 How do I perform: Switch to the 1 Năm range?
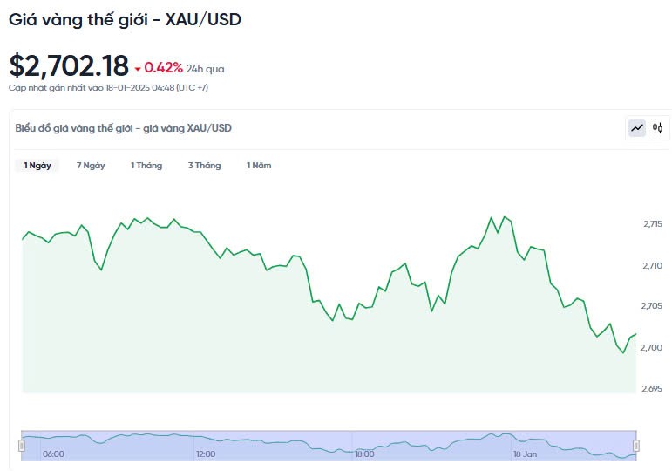pos(259,166)
